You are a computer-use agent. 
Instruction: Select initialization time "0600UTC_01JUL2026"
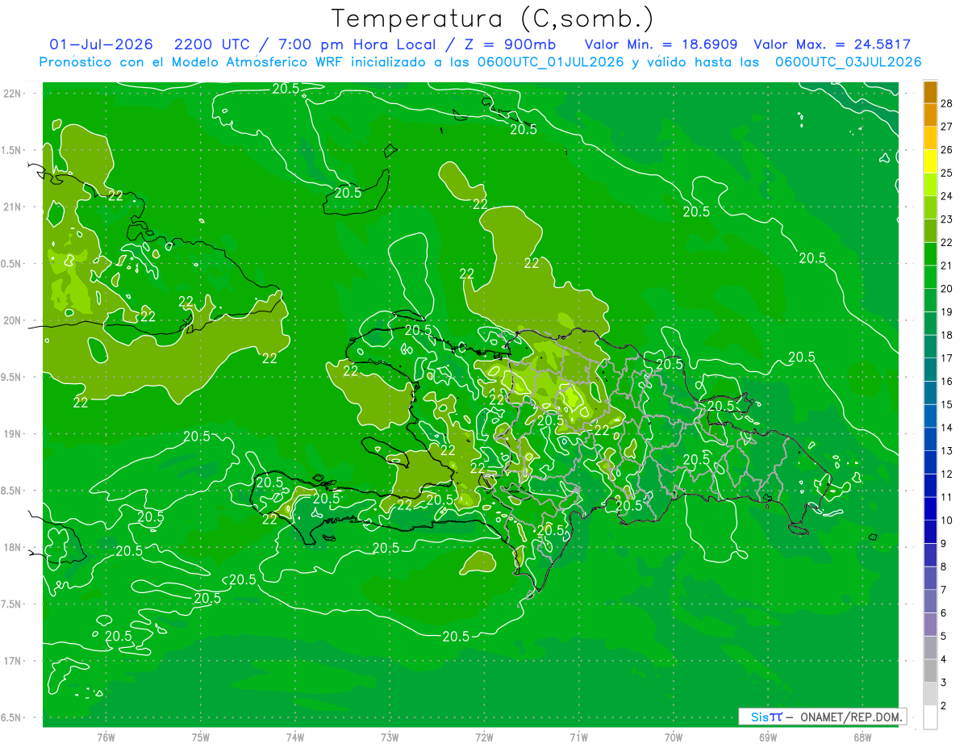550,62
